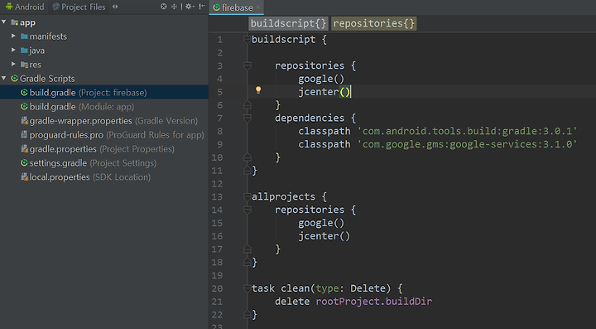Expand the java folder arrow

tap(13, 50)
